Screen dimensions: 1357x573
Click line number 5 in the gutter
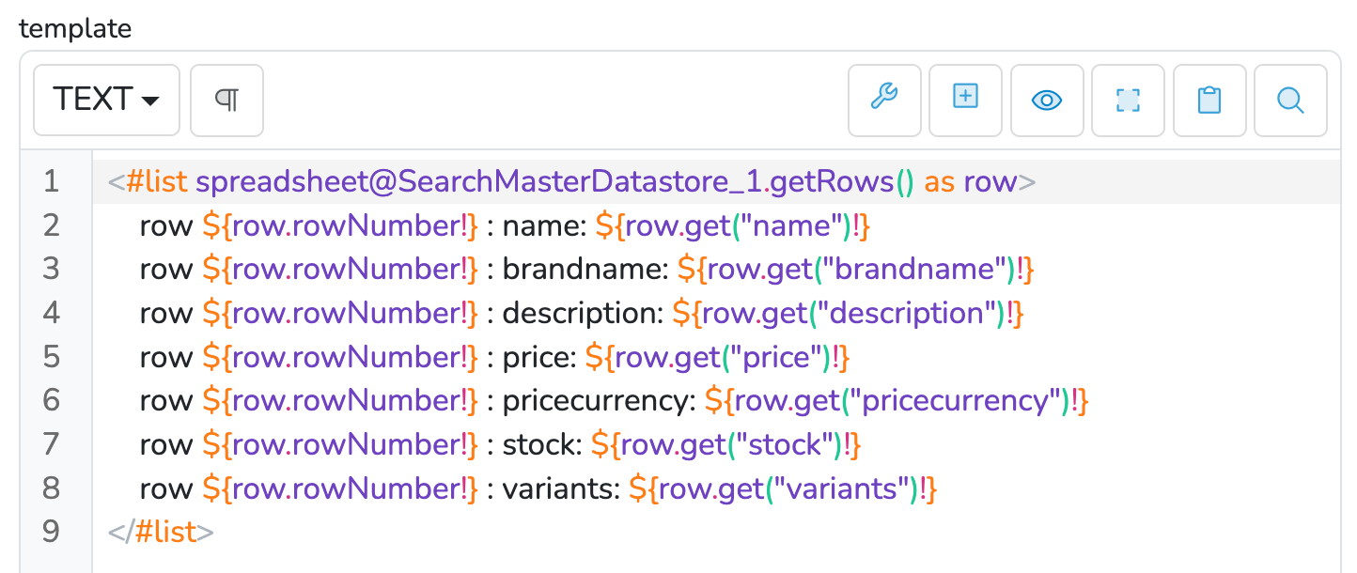tap(51, 357)
